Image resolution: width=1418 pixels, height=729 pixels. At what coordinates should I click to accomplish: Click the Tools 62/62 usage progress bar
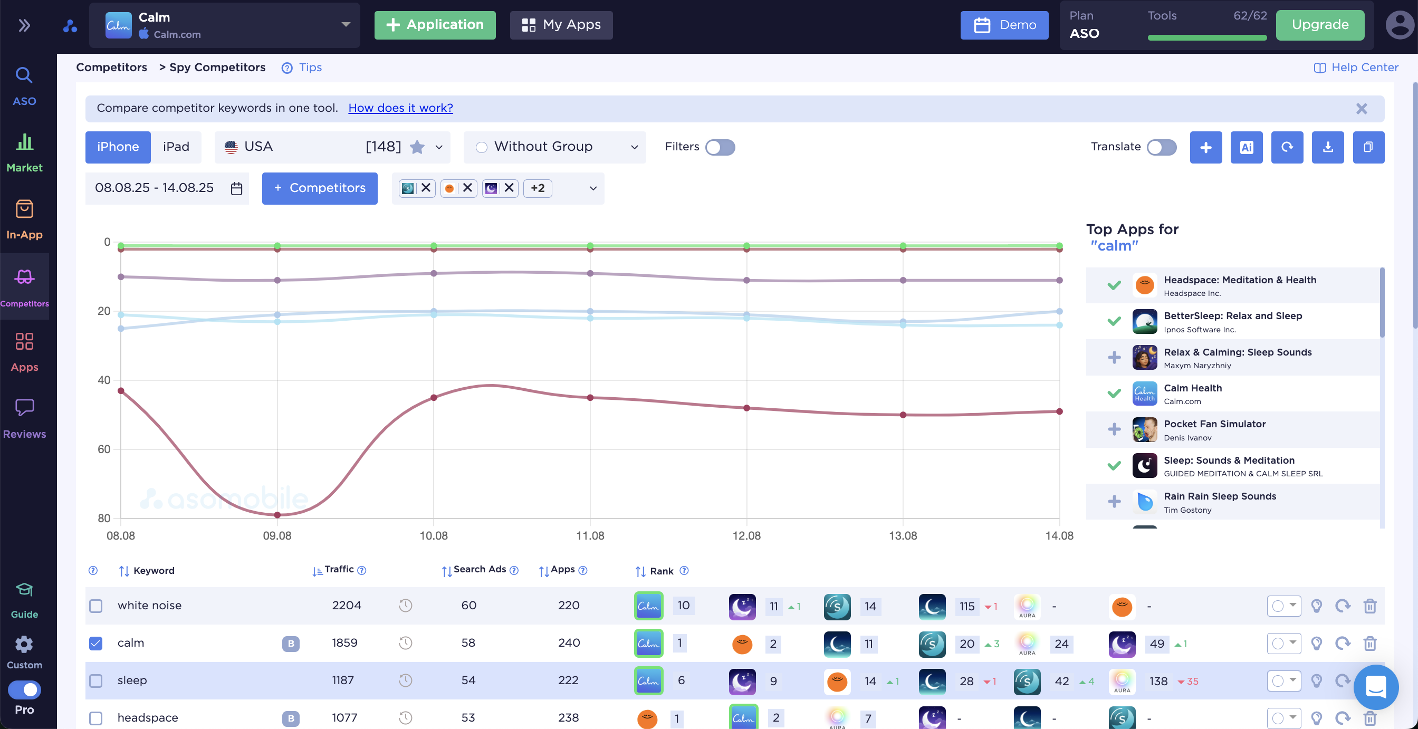1207,37
